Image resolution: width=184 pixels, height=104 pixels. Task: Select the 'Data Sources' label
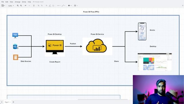point(26,61)
